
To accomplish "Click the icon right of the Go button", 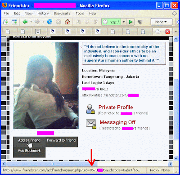I will [x=140, y=22].
